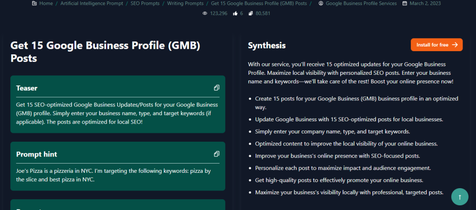Click the page icon before Home breadcrumb
The image size is (476, 210).
[x=34, y=3]
